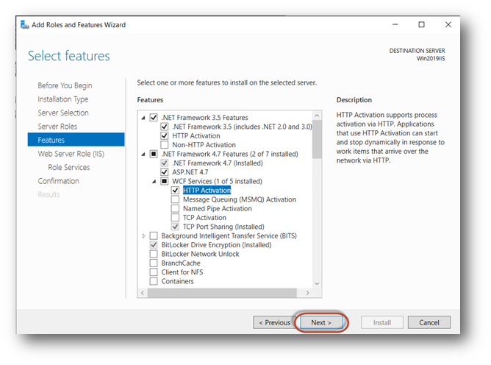Cancel the wizard
The image size is (491, 365).
click(x=429, y=322)
